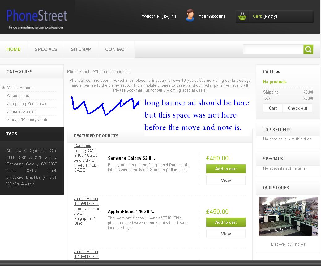Click the Check out button
The height and width of the screenshot is (266, 321).
(297, 108)
